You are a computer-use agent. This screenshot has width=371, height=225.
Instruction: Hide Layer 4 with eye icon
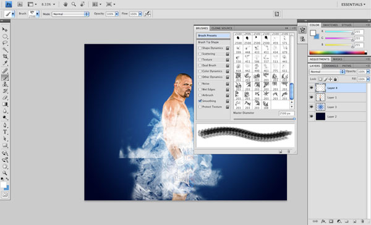(312, 88)
